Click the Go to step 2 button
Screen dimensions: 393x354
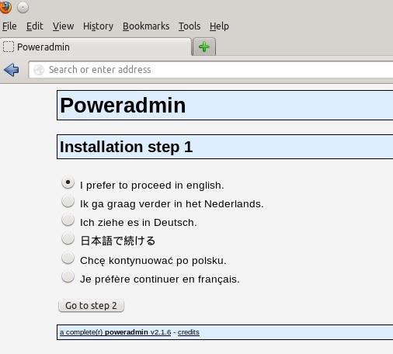click(x=91, y=306)
